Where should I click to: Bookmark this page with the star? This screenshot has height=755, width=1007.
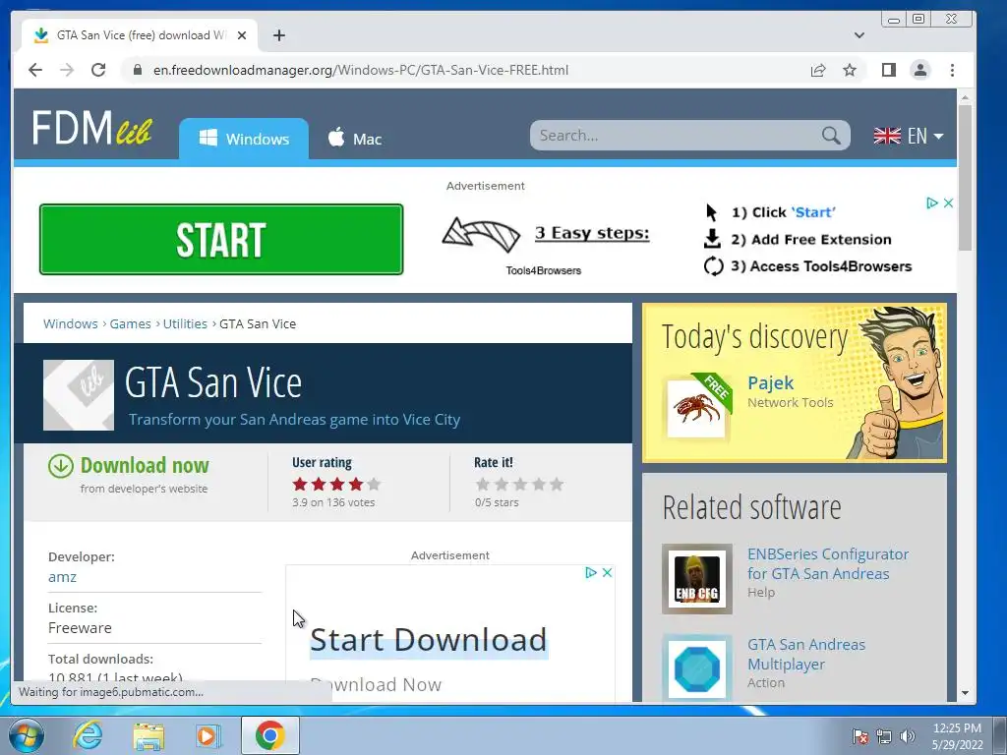coord(850,70)
